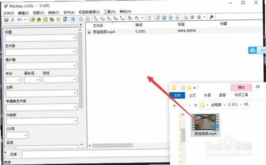
Task: Expand the 艺术家 dropdown arrow
Action: point(74,51)
